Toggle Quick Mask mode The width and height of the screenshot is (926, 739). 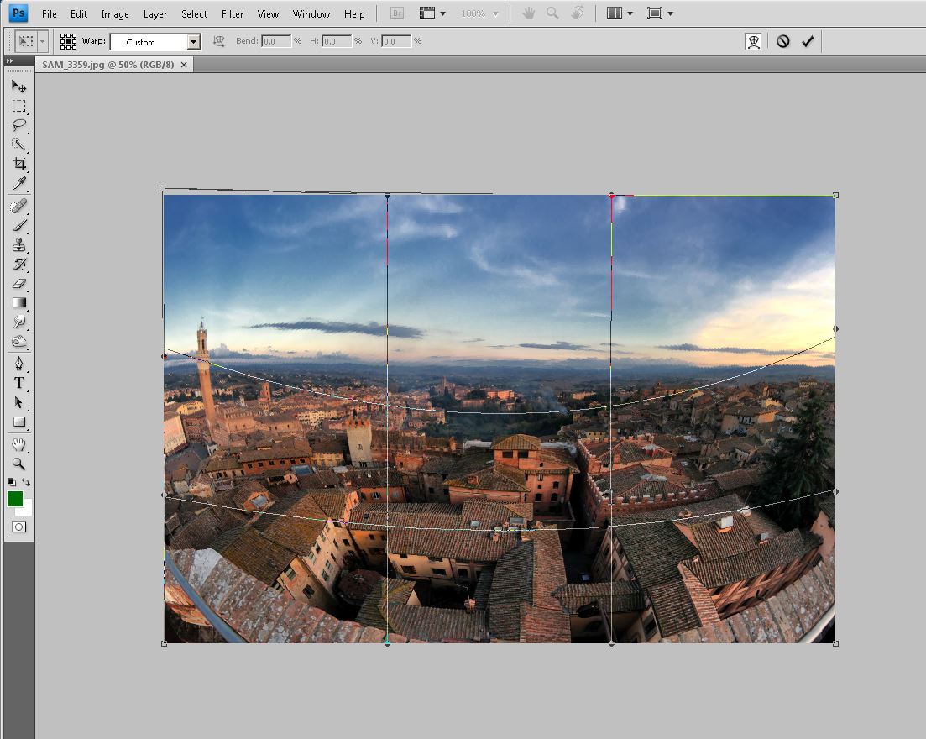18,527
